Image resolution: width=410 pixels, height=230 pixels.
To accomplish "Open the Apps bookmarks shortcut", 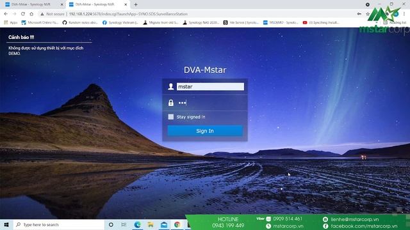I will tap(10, 23).
